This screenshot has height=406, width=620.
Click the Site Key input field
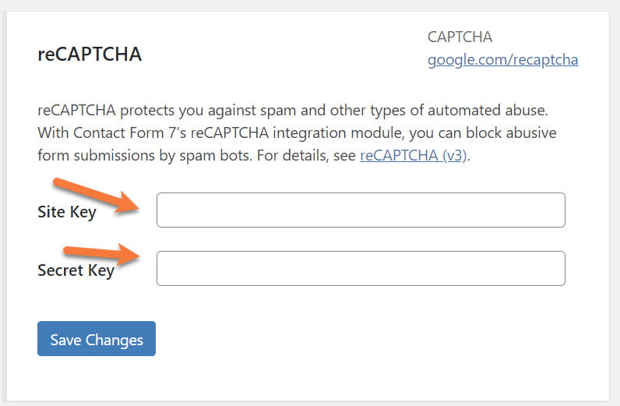361,210
